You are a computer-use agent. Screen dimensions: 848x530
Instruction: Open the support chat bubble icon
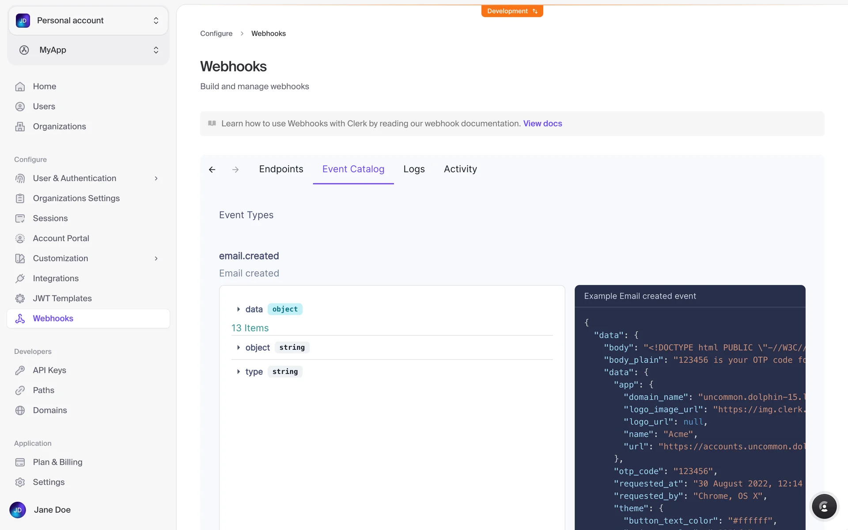pos(824,506)
